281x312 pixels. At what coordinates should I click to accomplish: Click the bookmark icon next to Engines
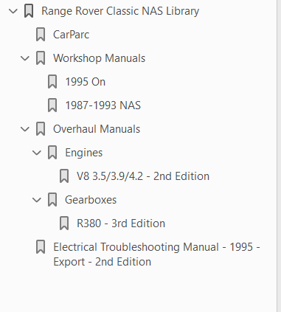coord(52,153)
